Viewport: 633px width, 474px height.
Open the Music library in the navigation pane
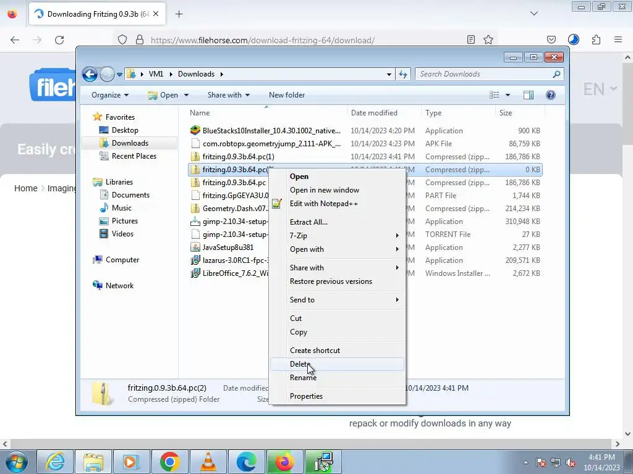pyautogui.click(x=121, y=208)
